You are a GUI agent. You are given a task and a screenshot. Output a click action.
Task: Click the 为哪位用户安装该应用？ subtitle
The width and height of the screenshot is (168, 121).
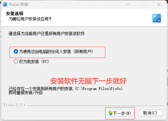(x=30, y=19)
